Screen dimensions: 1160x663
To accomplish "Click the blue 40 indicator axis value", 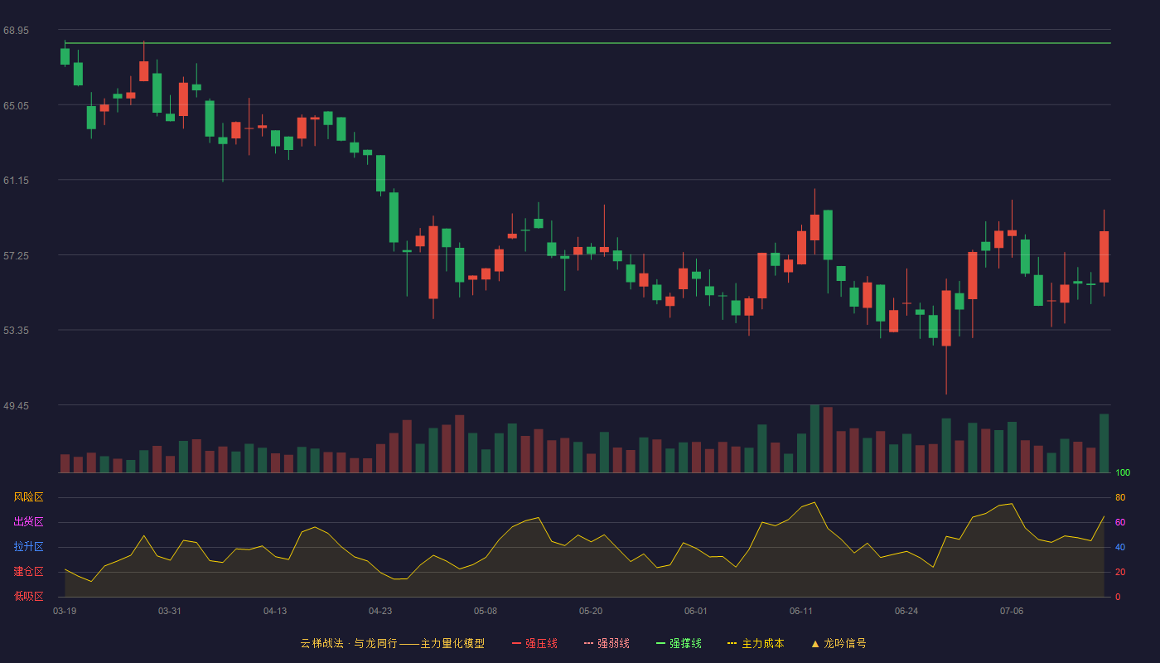I will (1120, 547).
